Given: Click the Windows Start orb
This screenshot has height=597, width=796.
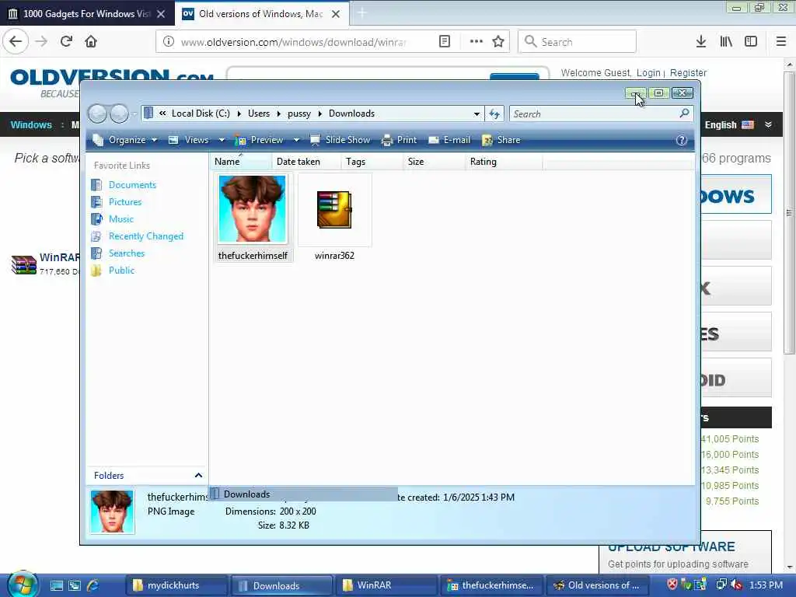Looking at the screenshot, I should point(23,585).
